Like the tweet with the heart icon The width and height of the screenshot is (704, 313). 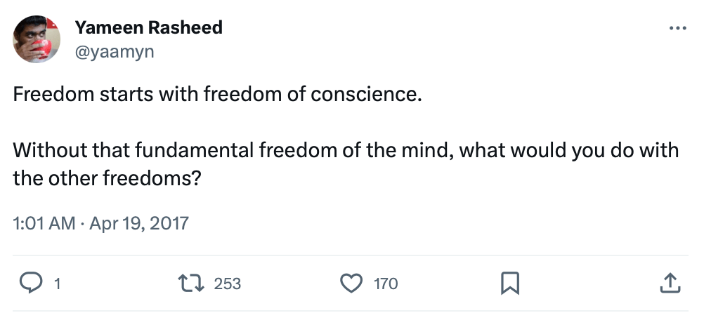(350, 284)
